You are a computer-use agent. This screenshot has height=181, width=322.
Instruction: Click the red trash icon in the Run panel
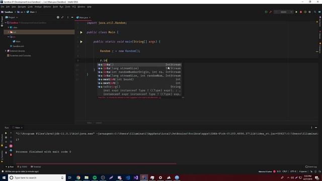[x=11, y=155]
